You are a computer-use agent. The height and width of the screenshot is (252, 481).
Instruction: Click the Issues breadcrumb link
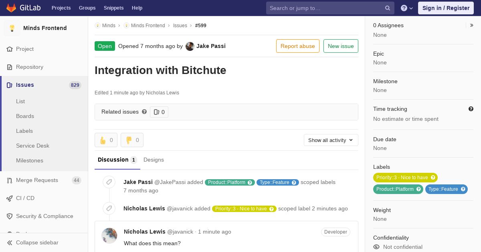pos(180,26)
